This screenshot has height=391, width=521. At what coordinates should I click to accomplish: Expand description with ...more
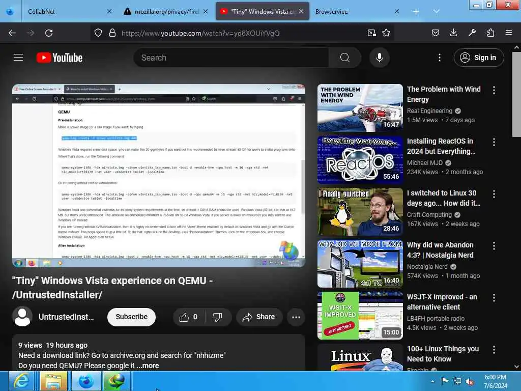pos(148,366)
